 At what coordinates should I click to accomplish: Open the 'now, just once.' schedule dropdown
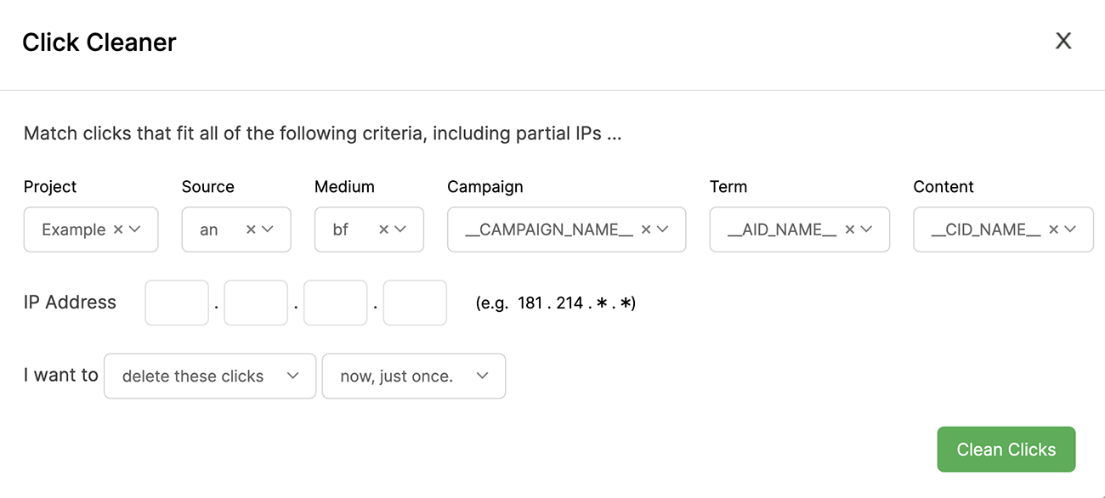pyautogui.click(x=413, y=376)
